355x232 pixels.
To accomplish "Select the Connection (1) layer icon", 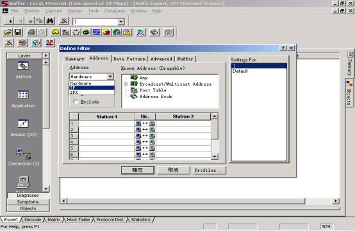I will (x=23, y=153).
